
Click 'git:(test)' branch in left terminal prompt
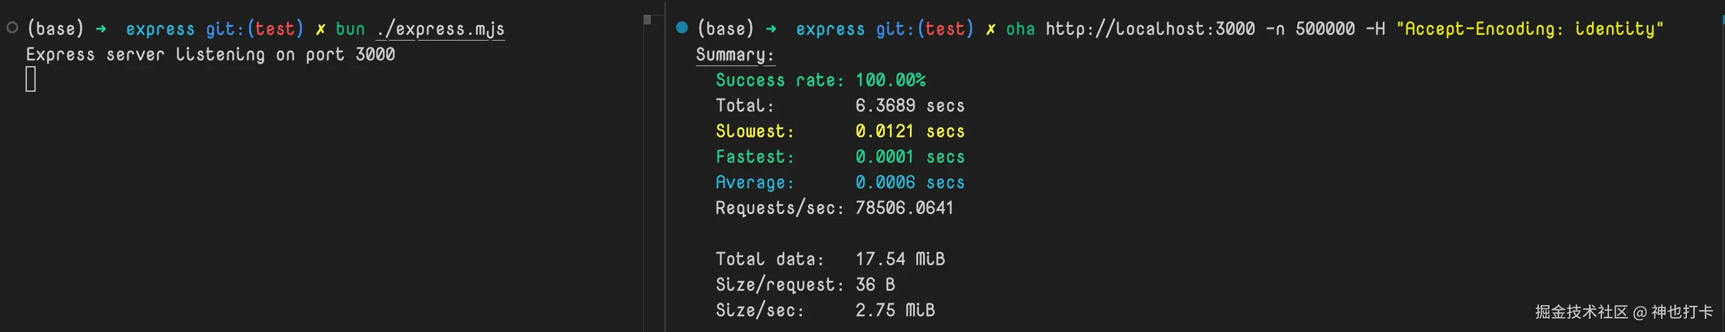coord(254,29)
